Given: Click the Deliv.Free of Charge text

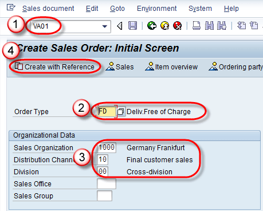Looking at the screenshot, I should click(159, 112).
